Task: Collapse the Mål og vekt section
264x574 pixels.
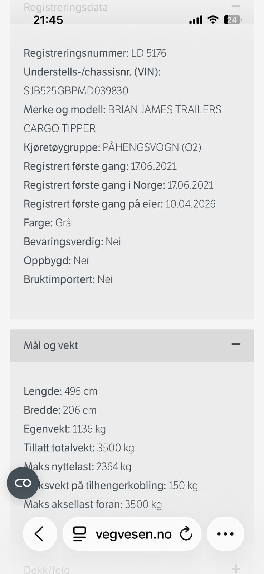Action: (236, 344)
